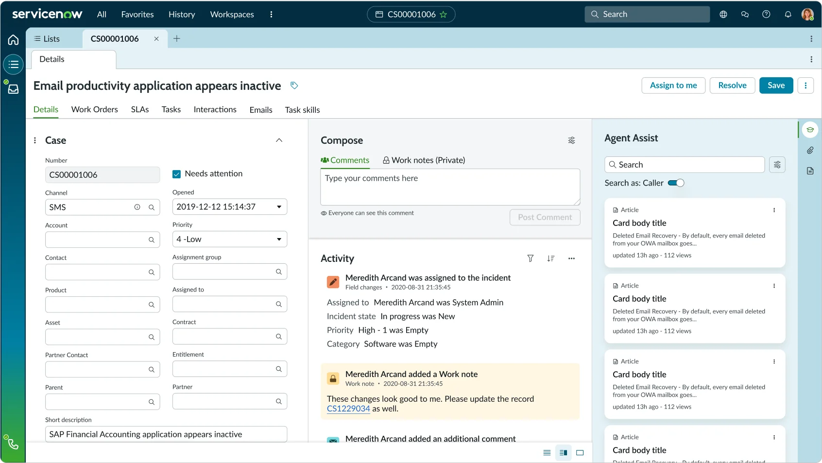Filter the Activity stream
Viewport: 822px width, 463px height.
point(530,258)
